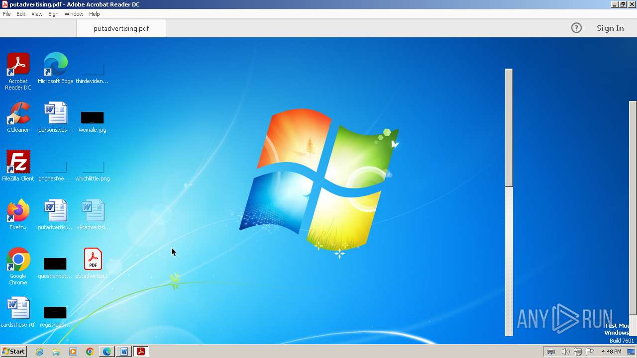Select the cardsthose.rtf document icon
This screenshot has height=358, width=637.
coord(18,312)
